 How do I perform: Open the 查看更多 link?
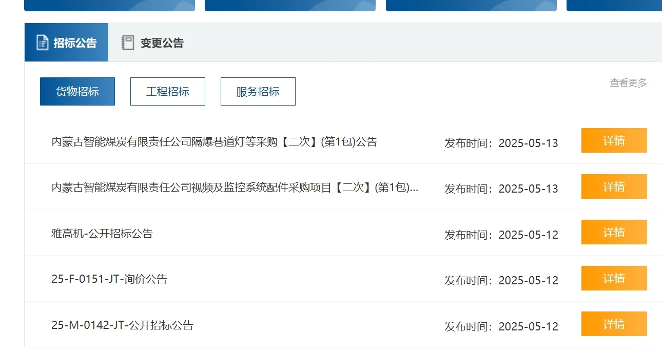(x=628, y=82)
